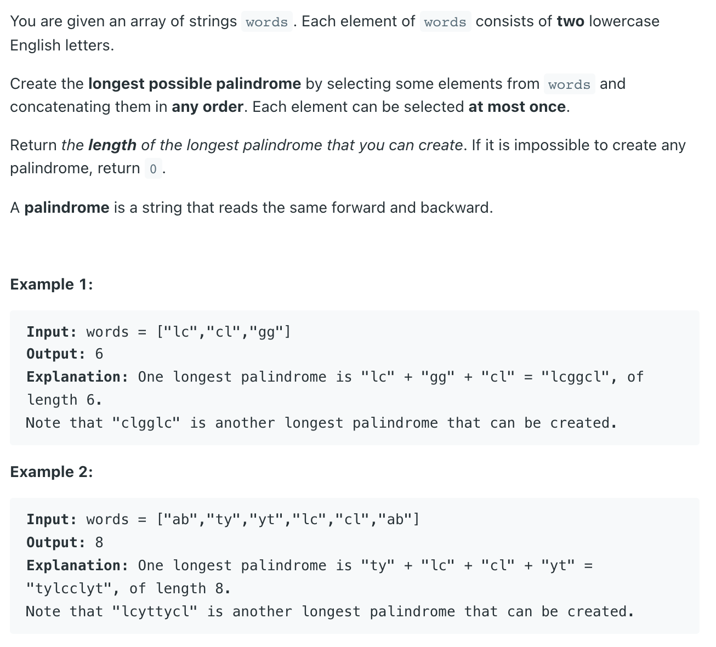Click the output value 8 in Example 2

click(99, 543)
